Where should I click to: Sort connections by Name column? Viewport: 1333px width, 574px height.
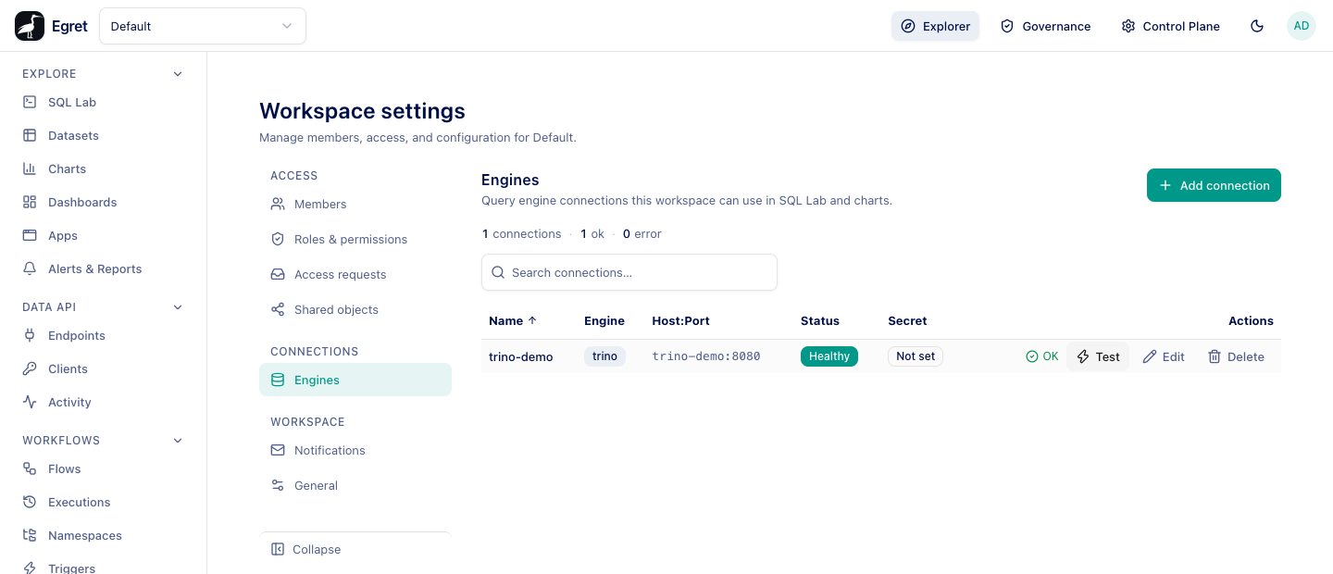[x=513, y=320]
